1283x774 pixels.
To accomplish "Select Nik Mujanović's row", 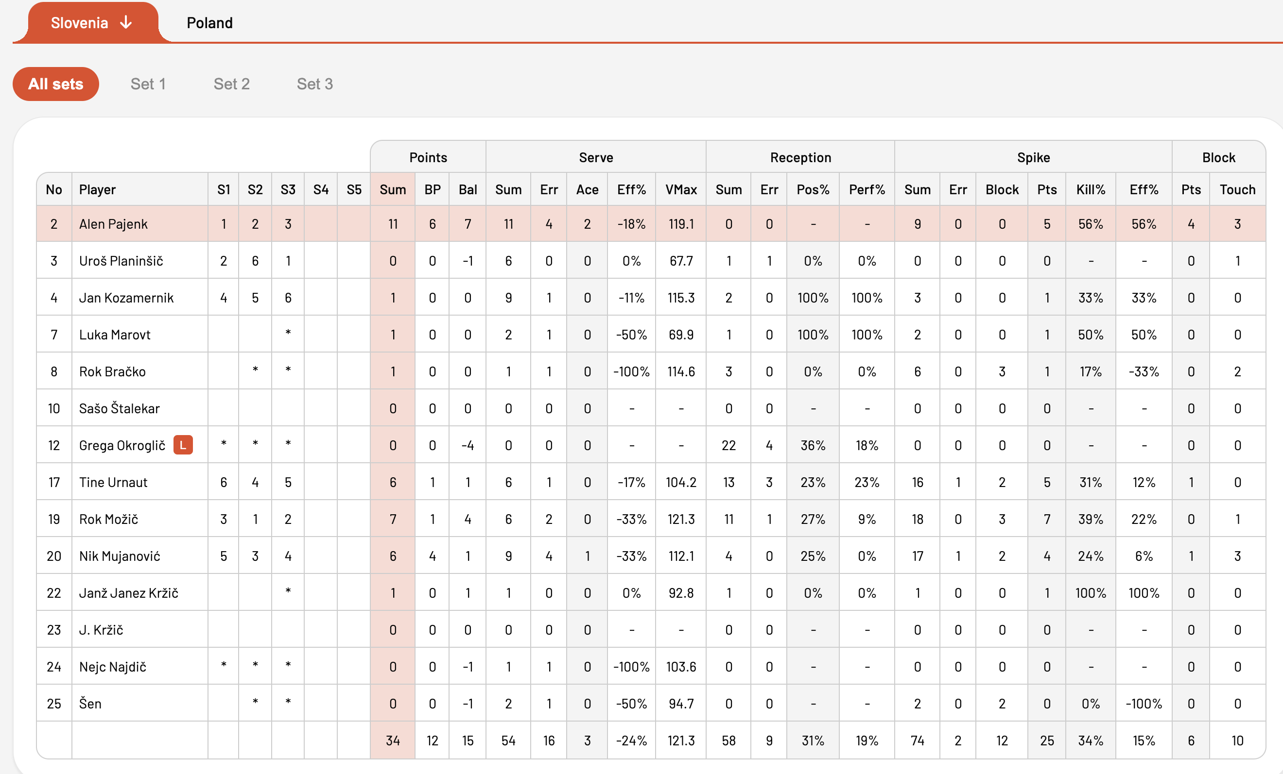I will click(x=651, y=556).
